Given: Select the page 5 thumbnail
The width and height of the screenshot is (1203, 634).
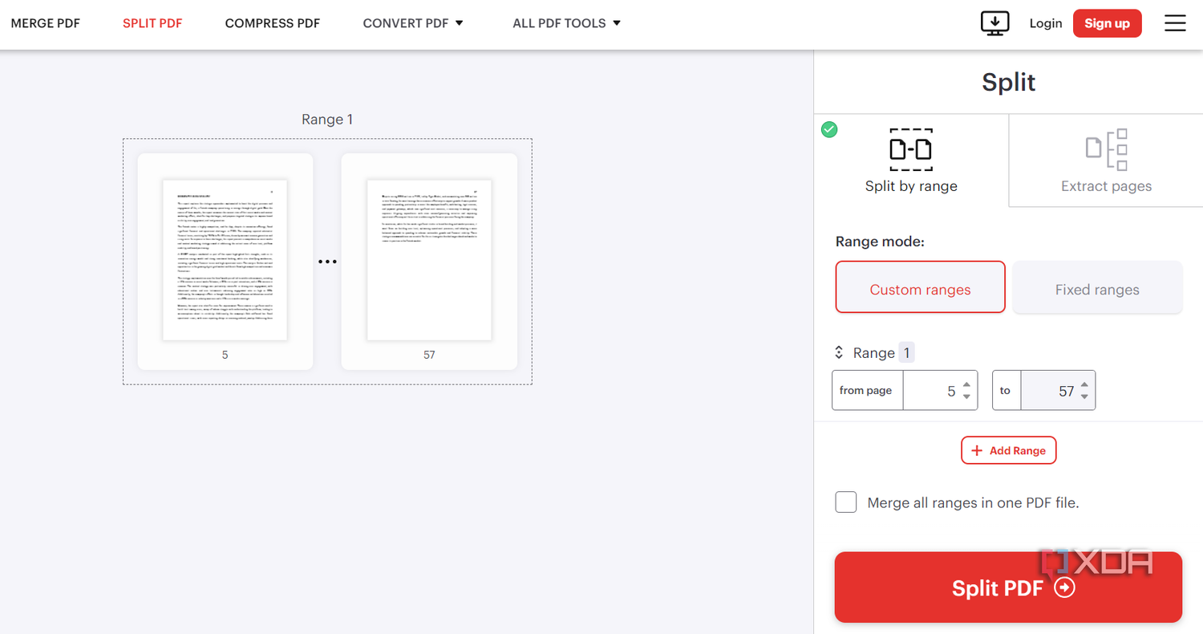Looking at the screenshot, I should [225, 262].
